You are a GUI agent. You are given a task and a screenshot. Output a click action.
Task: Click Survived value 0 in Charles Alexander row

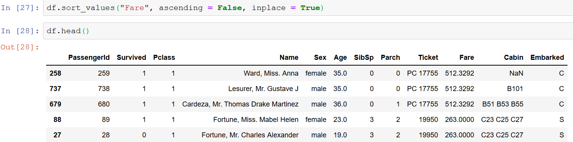click(144, 135)
